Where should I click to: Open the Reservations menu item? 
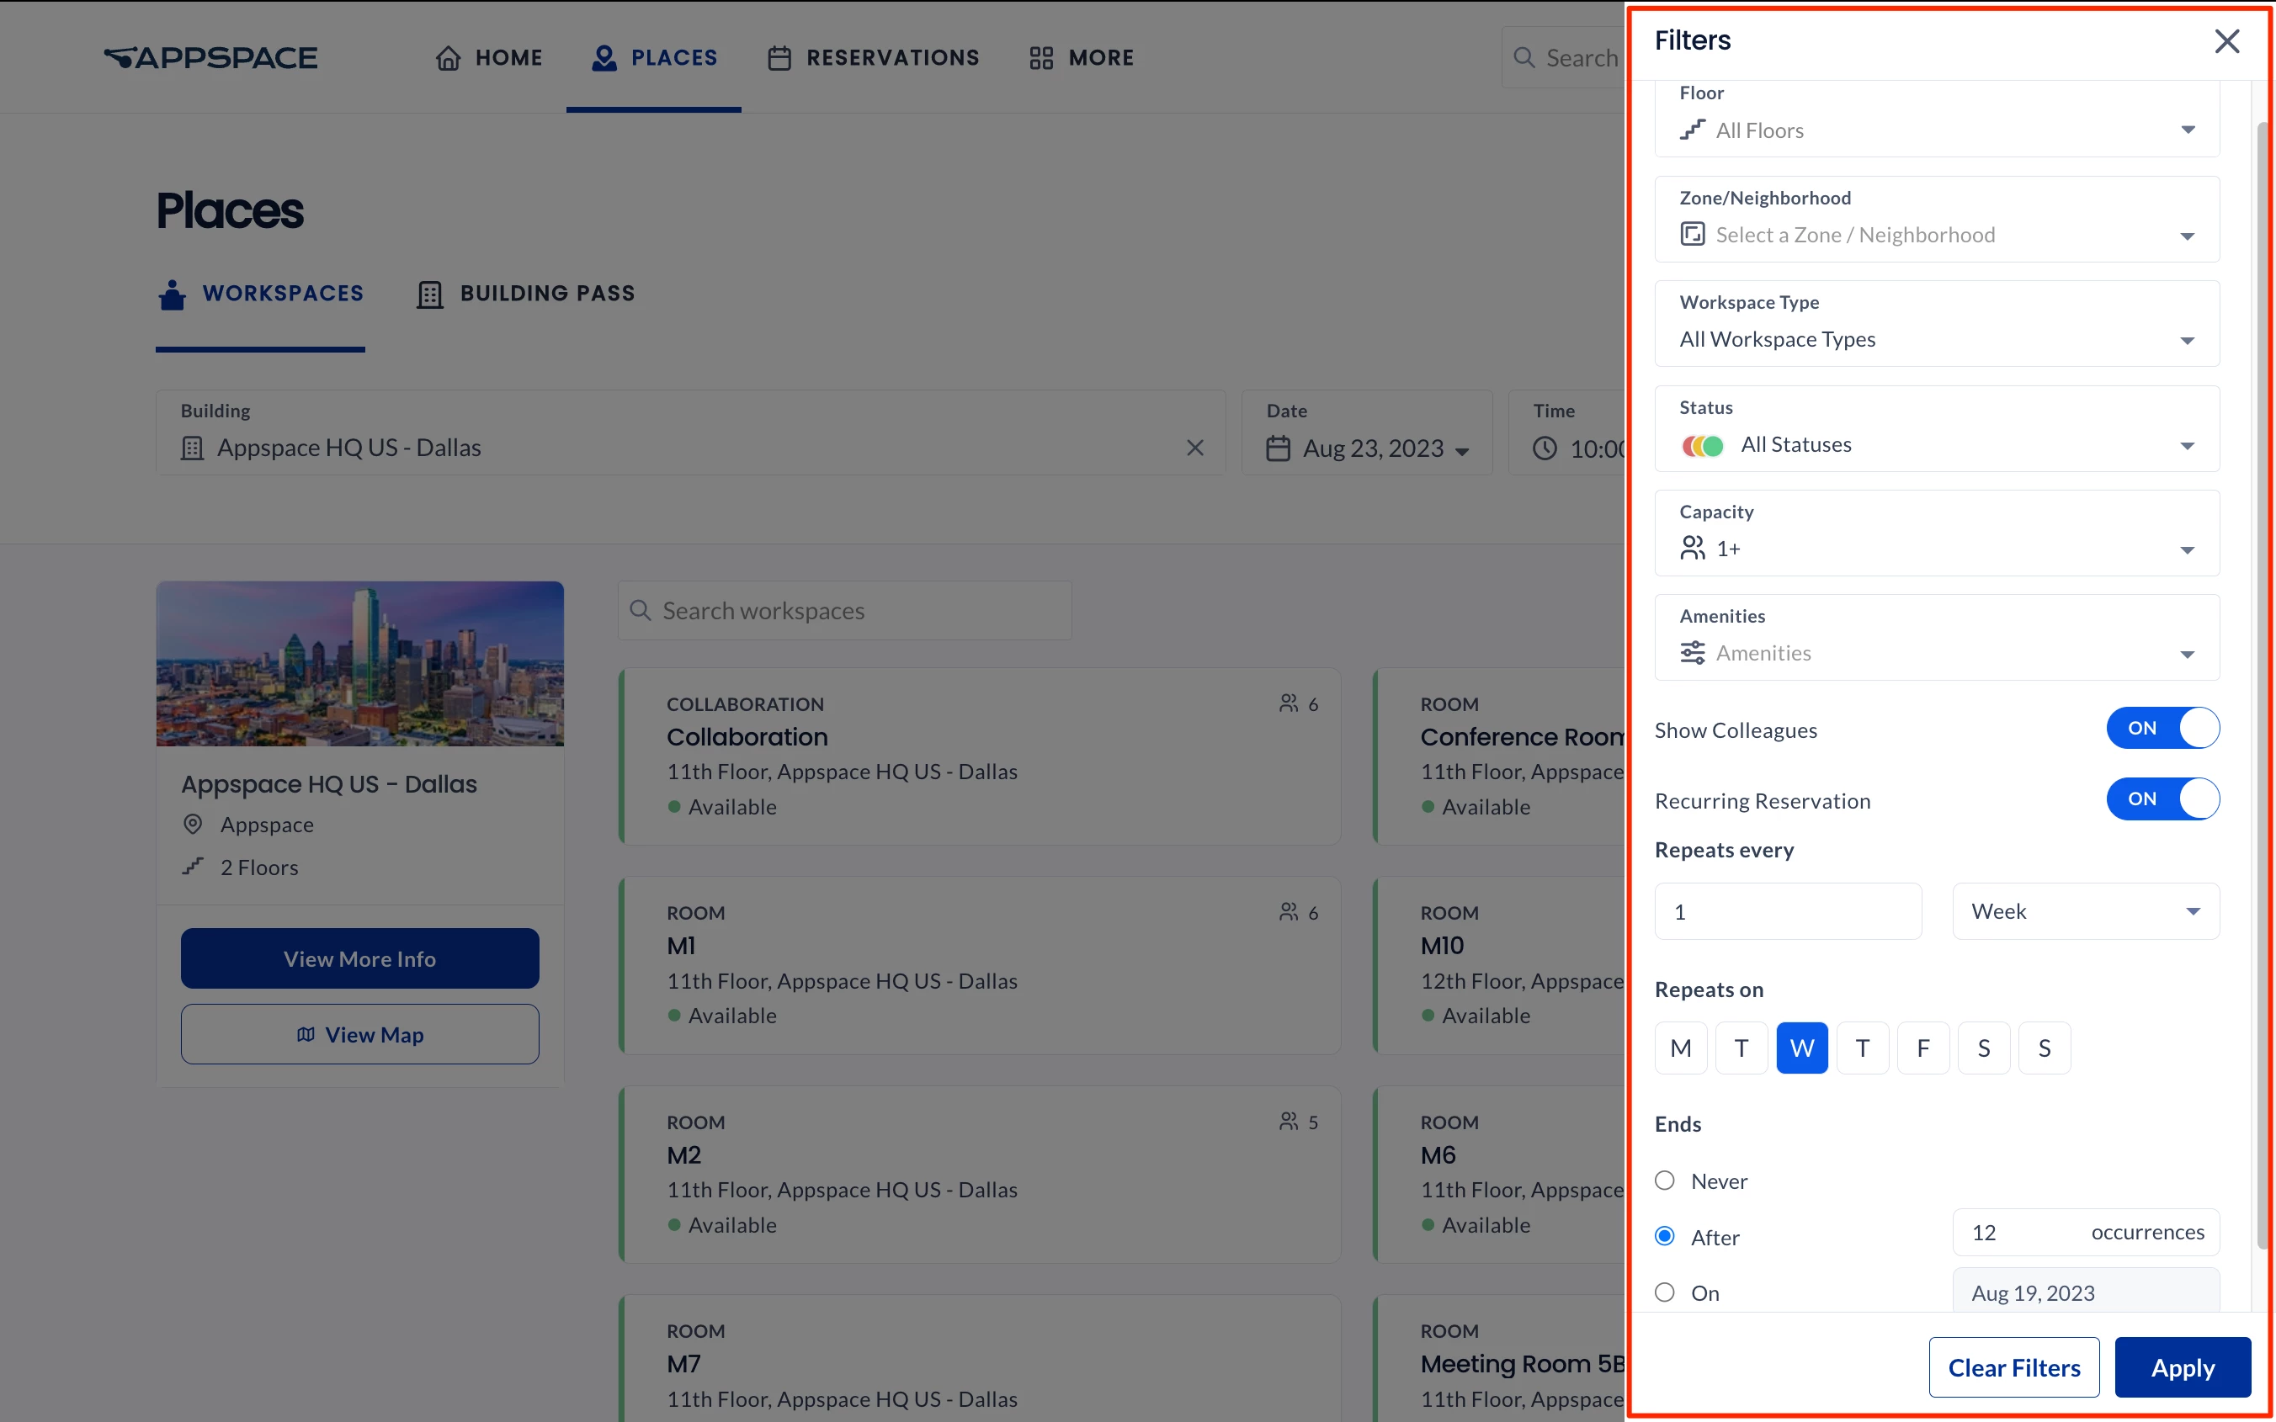[x=891, y=58]
